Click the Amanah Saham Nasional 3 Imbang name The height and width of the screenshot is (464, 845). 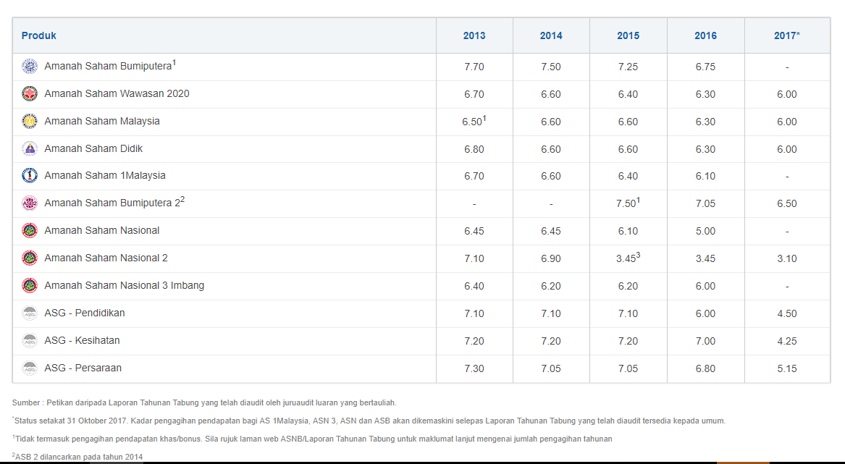click(x=124, y=286)
